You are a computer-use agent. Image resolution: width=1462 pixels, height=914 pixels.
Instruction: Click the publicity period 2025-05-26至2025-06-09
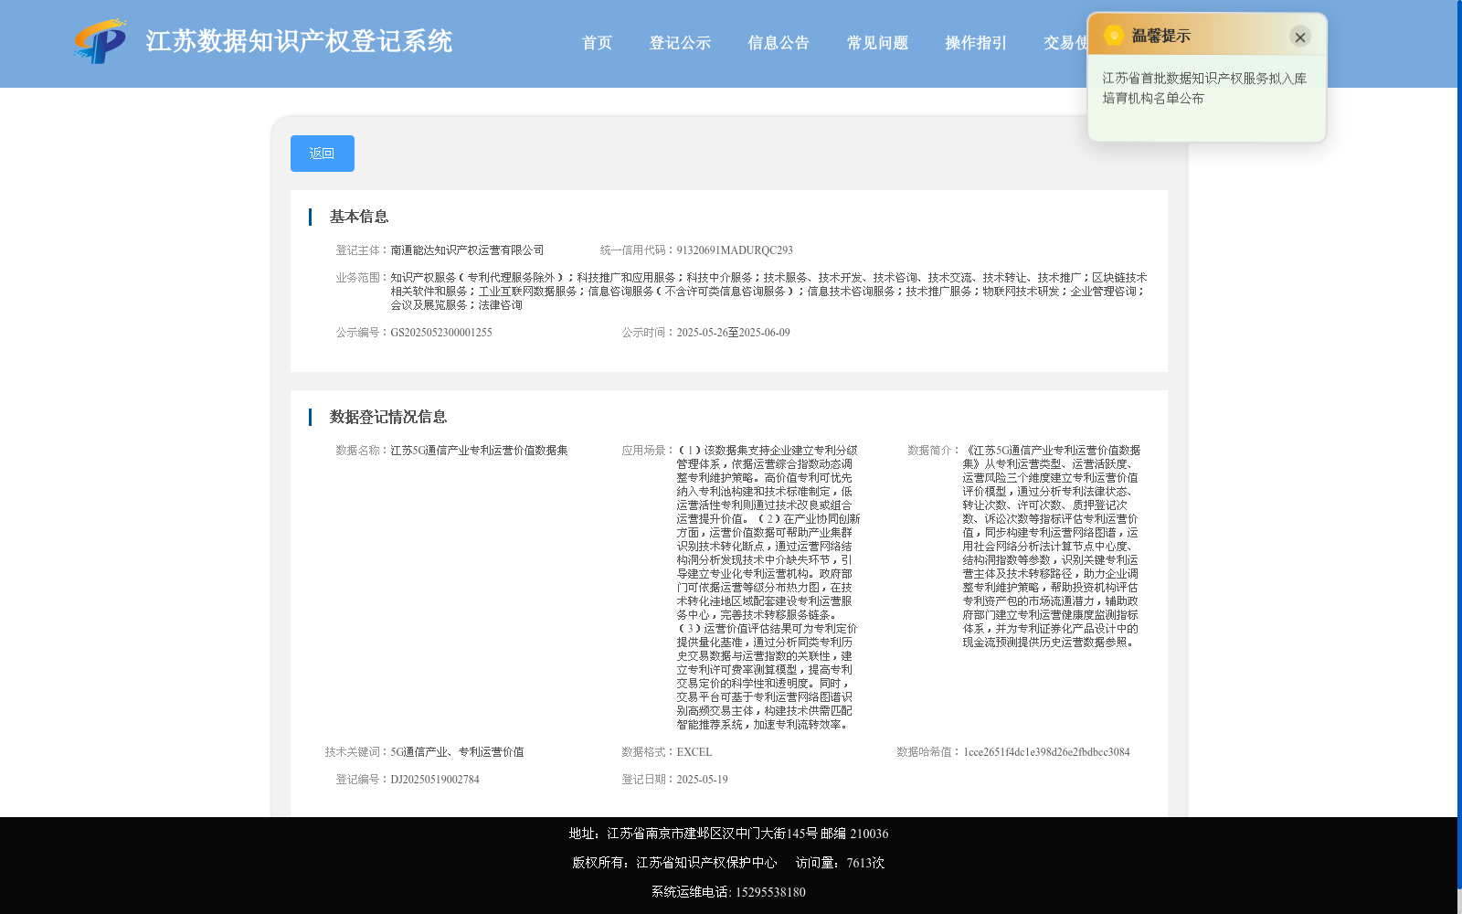tap(733, 333)
